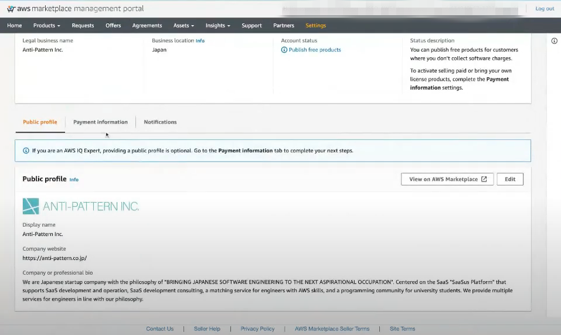Click the Japan business location value
Image resolution: width=561 pixels, height=335 pixels.
[159, 50]
